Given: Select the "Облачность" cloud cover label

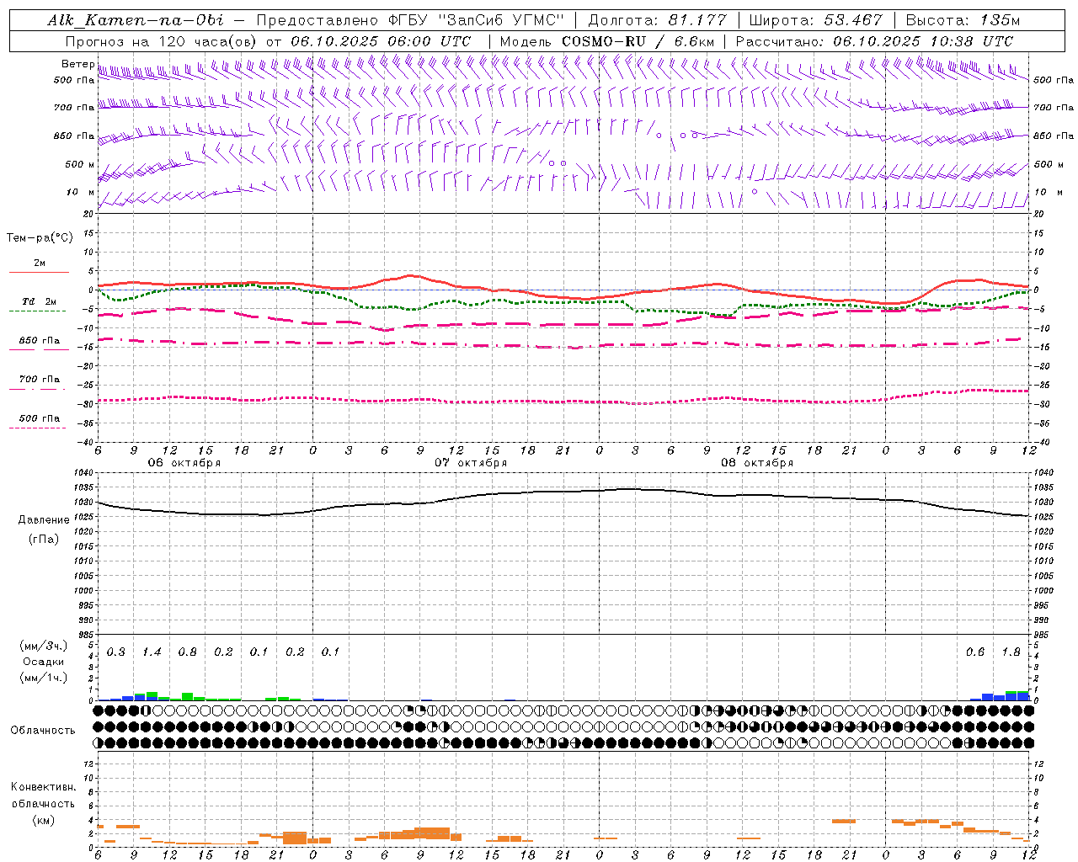Looking at the screenshot, I should (43, 731).
